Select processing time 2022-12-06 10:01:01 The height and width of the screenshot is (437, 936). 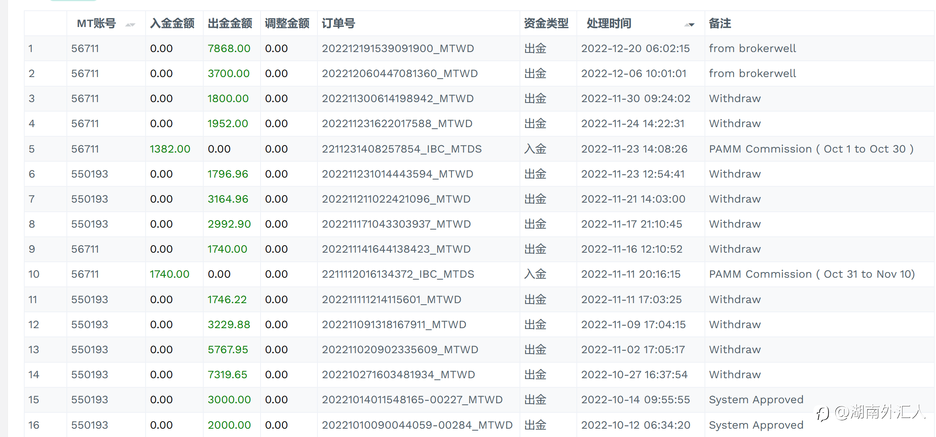(x=634, y=73)
